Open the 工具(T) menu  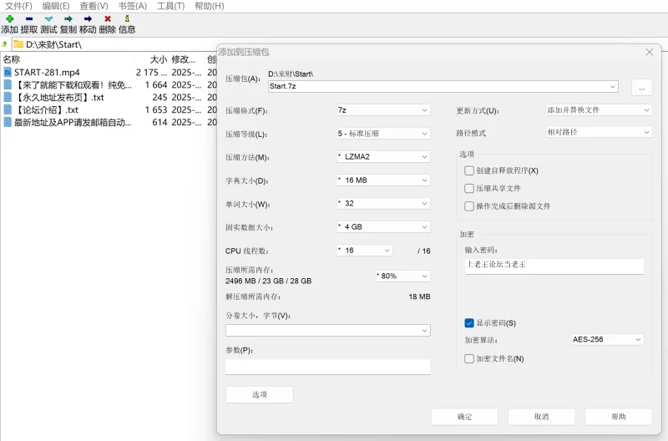click(x=171, y=6)
